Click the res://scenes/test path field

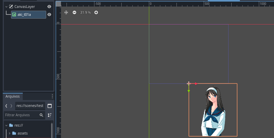pyautogui.click(x=30, y=106)
